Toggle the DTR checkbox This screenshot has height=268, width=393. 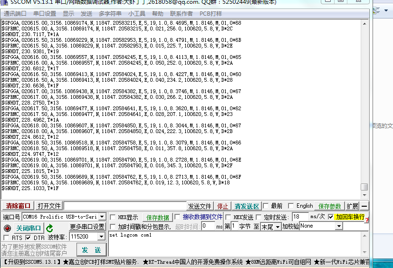tap(28, 238)
